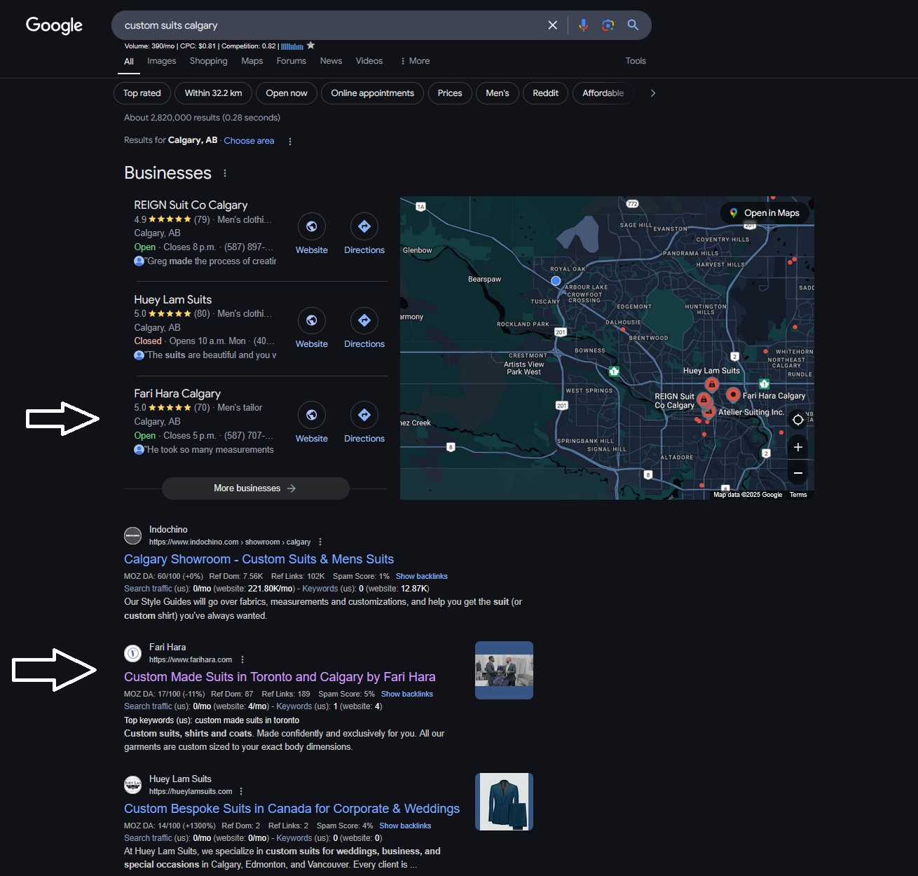This screenshot has height=876, width=918.
Task: Open more options for Fari Hara result
Action: click(242, 659)
